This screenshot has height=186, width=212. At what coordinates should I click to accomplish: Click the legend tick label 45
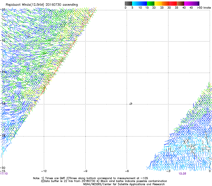point(191,8)
